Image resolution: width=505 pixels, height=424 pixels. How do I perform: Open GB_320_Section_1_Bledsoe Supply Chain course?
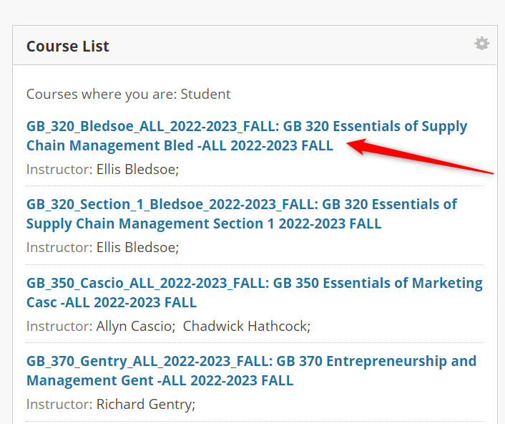(242, 214)
